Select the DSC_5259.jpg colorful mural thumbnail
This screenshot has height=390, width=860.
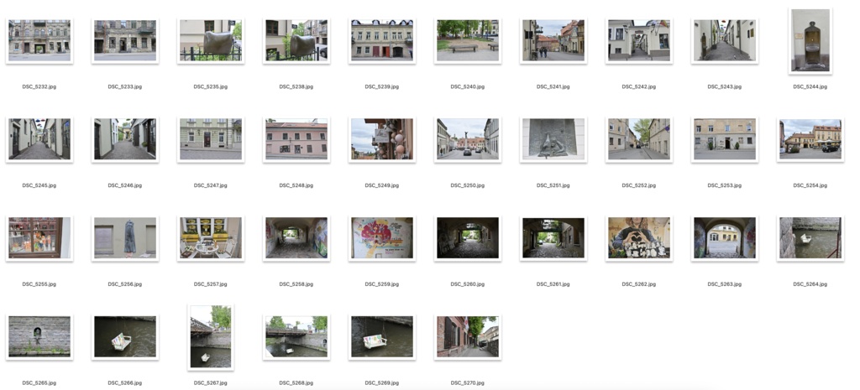pyautogui.click(x=382, y=238)
